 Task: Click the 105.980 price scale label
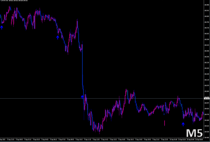pos(207,5)
